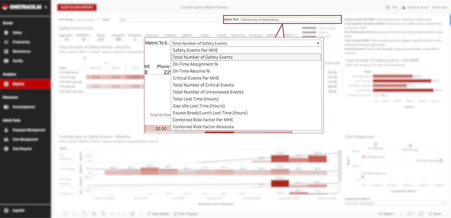This screenshot has width=451, height=218.
Task: Click the Log Out icon
Action: point(6,210)
